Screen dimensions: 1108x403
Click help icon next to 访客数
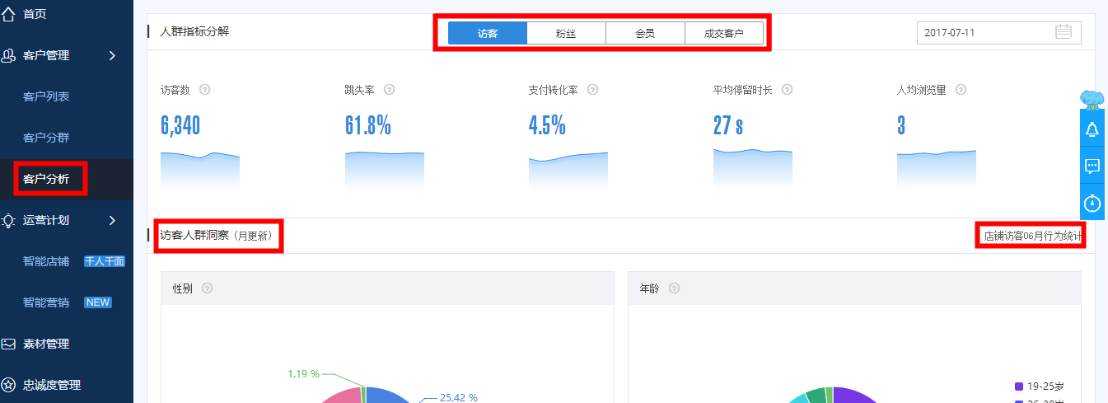click(205, 89)
